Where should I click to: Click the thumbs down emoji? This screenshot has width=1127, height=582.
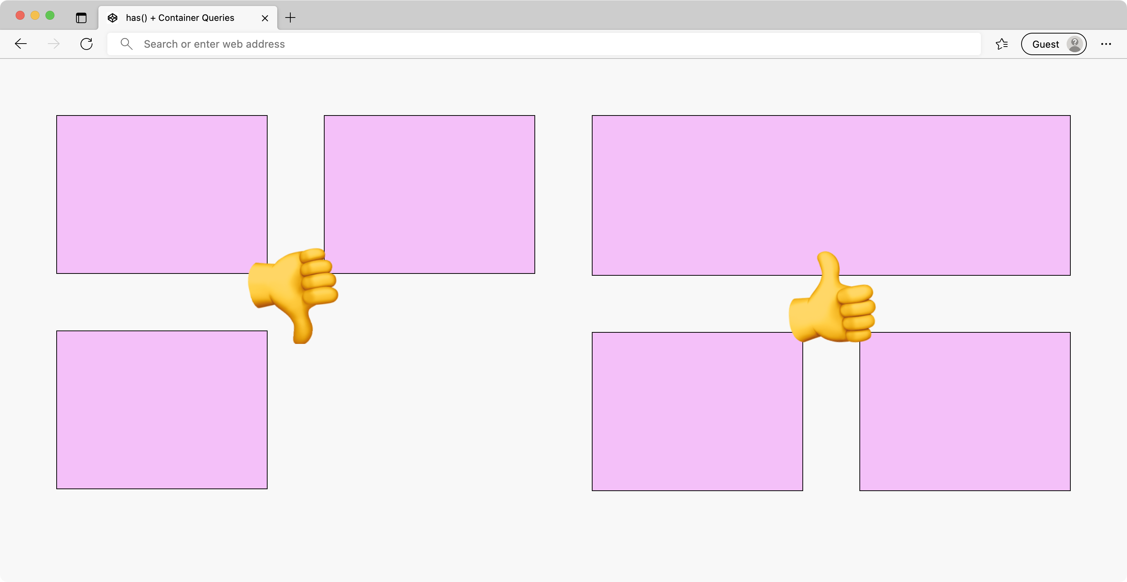tap(293, 297)
